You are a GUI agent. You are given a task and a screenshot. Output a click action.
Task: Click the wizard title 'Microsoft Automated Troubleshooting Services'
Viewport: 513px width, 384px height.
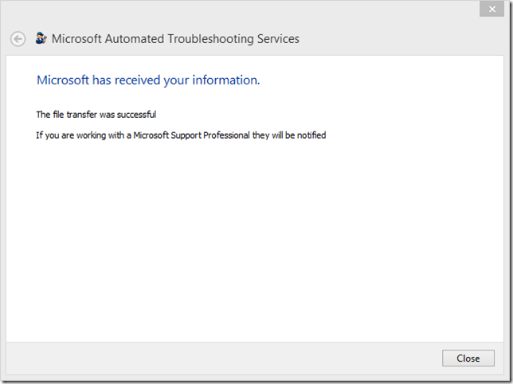pos(175,38)
